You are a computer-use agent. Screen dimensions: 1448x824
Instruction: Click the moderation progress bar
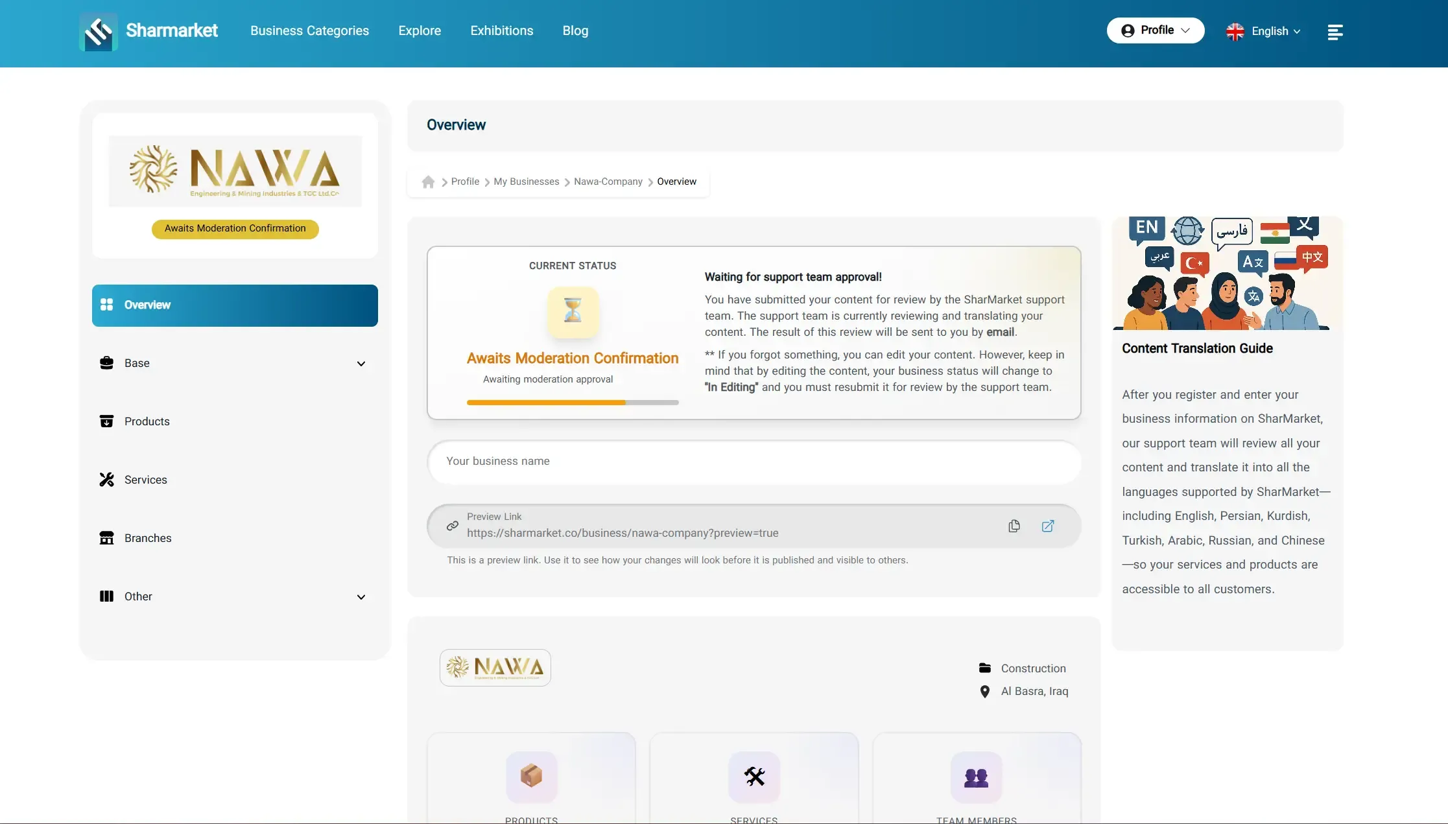573,403
